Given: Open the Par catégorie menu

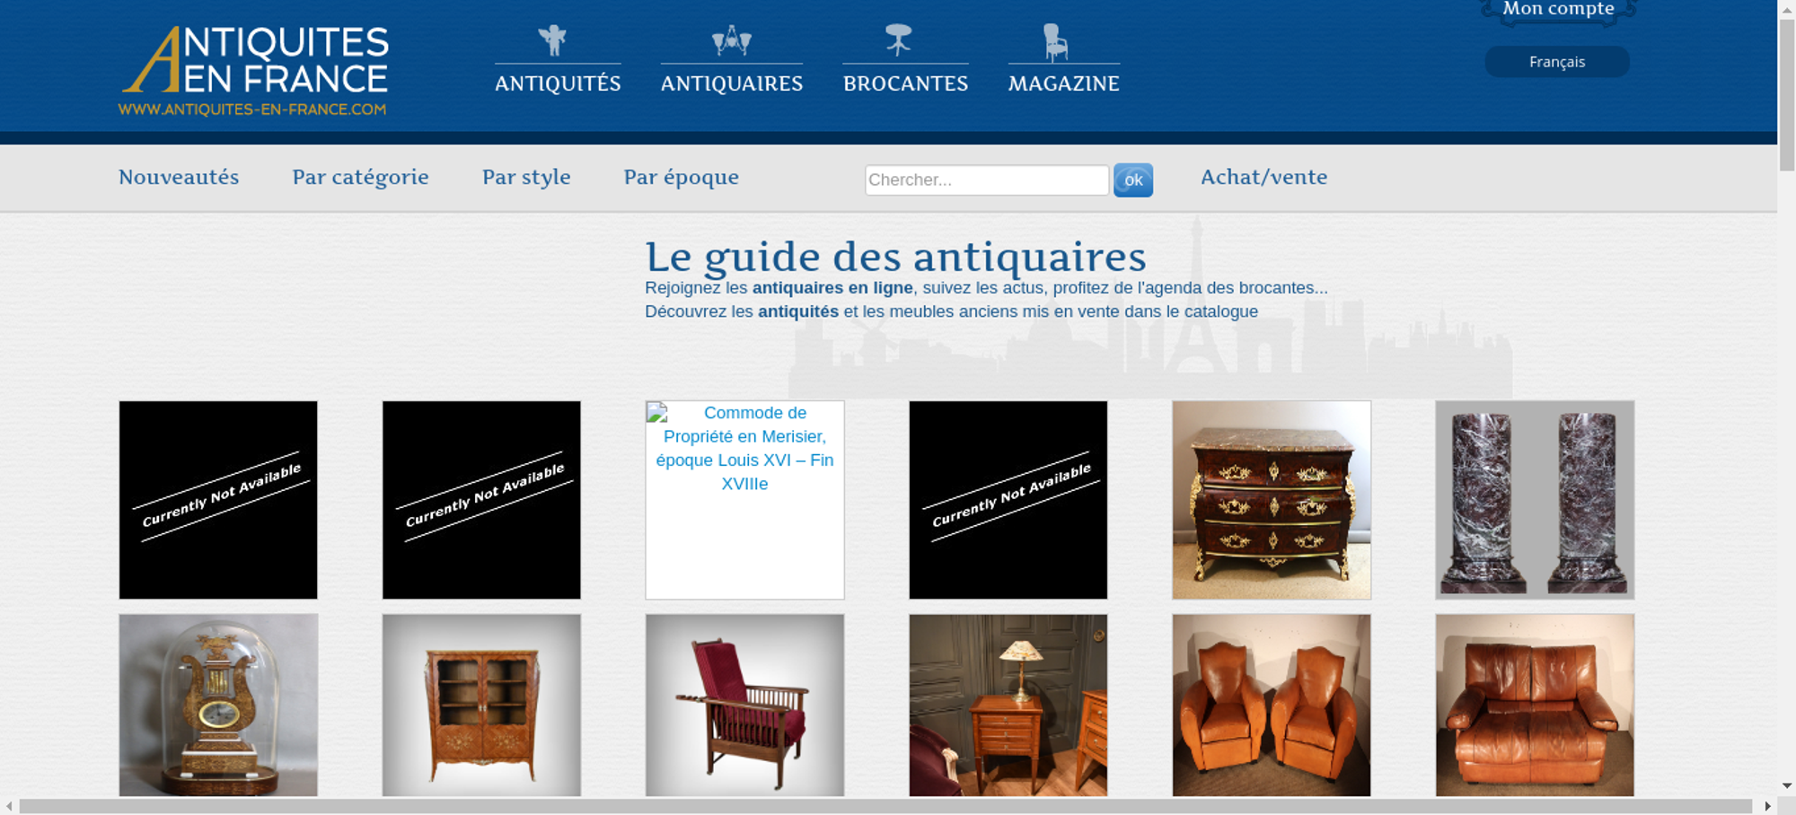Looking at the screenshot, I should 360,177.
